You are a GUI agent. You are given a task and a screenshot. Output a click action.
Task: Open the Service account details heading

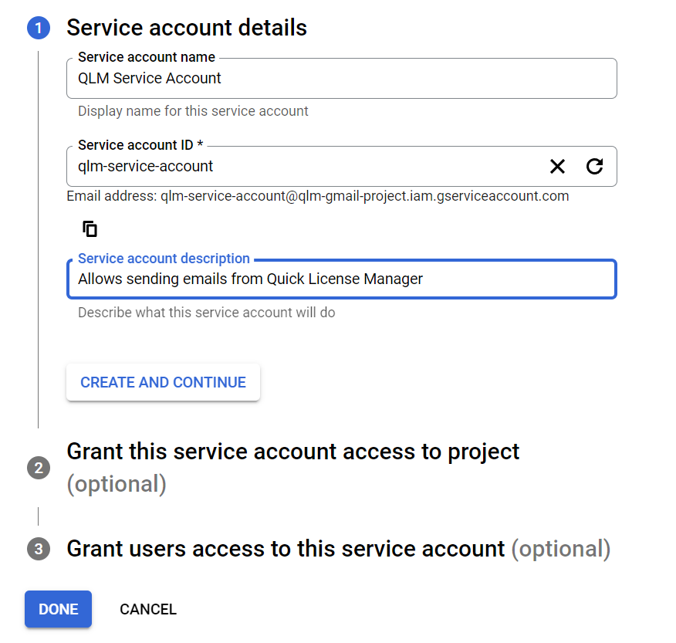[x=187, y=28]
